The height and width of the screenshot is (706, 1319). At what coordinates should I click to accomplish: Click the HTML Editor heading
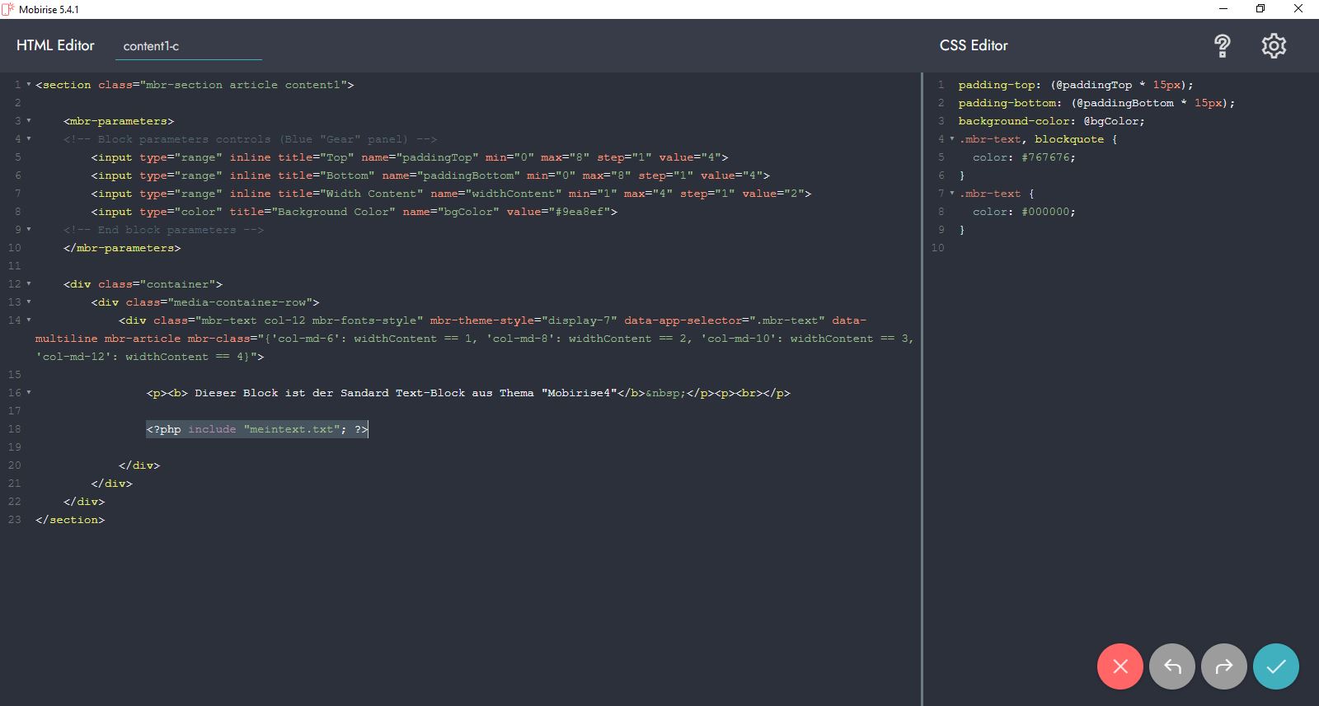pos(55,45)
